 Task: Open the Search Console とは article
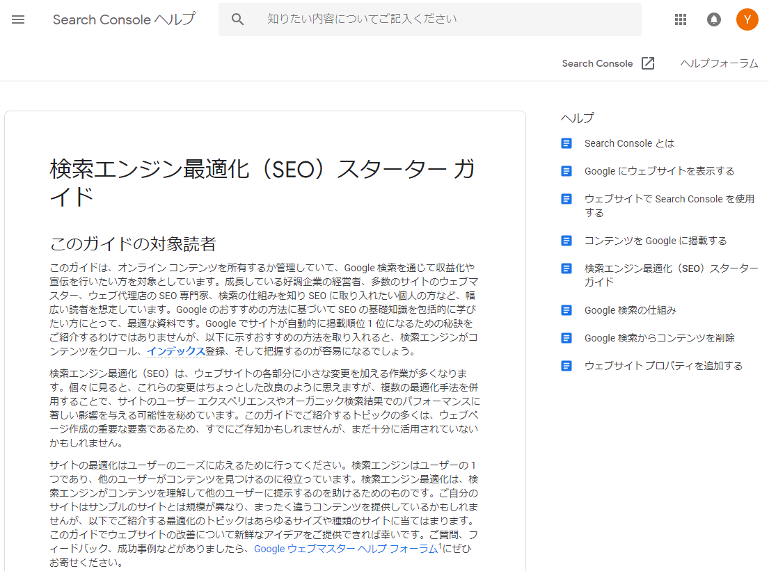(629, 143)
